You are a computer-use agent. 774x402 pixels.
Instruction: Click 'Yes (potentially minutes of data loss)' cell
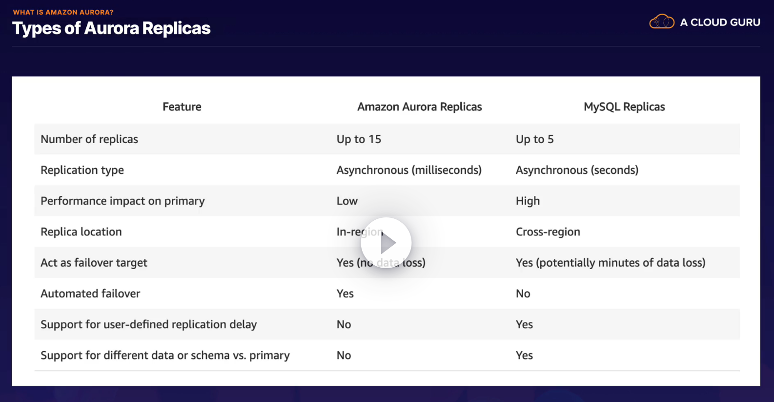tap(611, 263)
